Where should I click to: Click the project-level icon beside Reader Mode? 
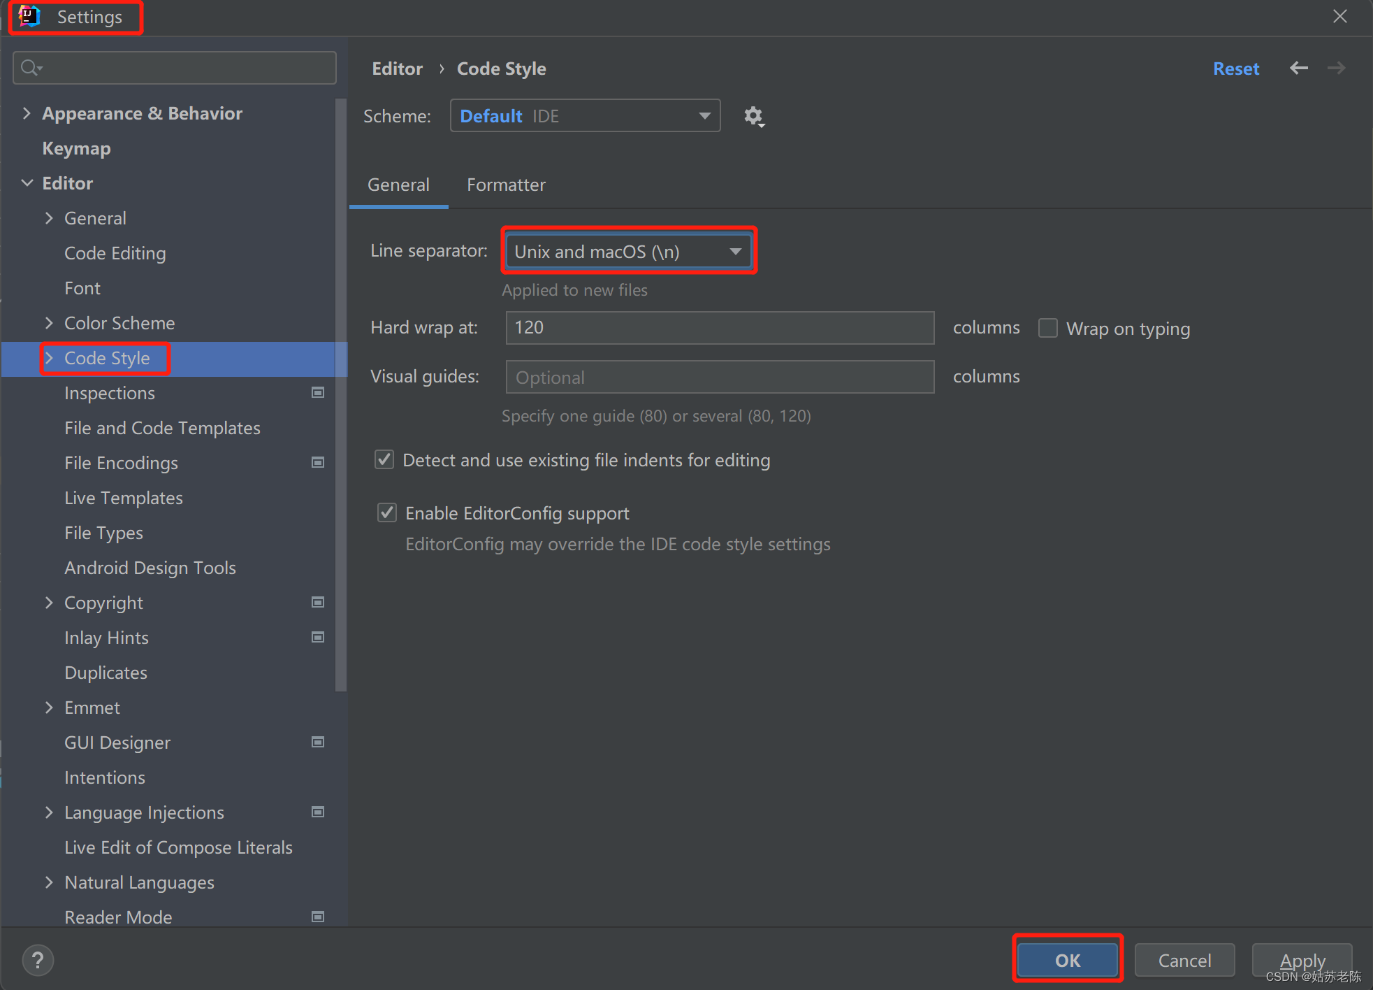(318, 917)
